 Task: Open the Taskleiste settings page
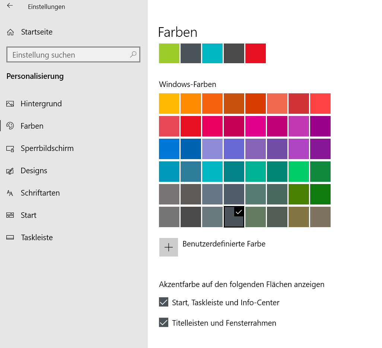[x=36, y=238]
